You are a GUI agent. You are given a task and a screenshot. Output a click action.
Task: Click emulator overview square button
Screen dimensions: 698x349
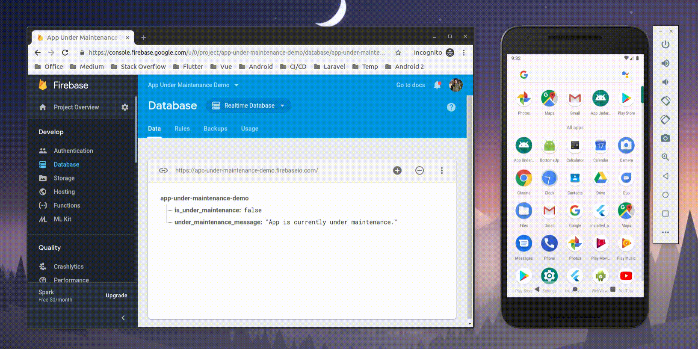click(x=665, y=213)
